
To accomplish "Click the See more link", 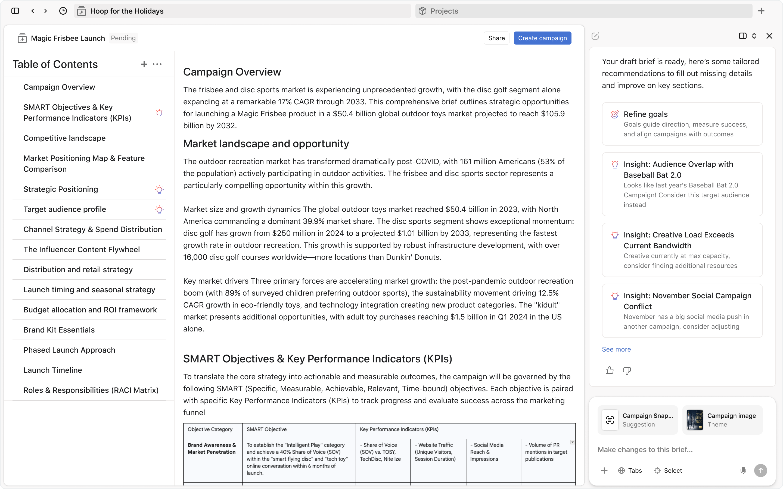I will (616, 349).
